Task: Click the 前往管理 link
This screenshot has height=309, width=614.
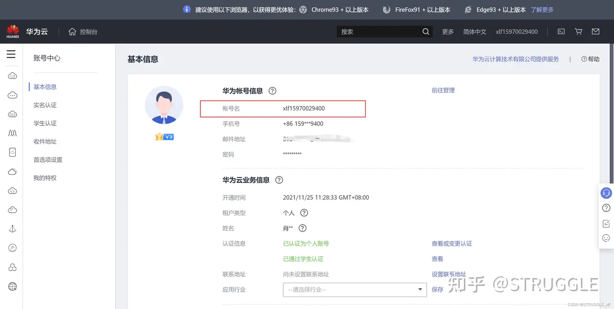Action: pyautogui.click(x=443, y=90)
